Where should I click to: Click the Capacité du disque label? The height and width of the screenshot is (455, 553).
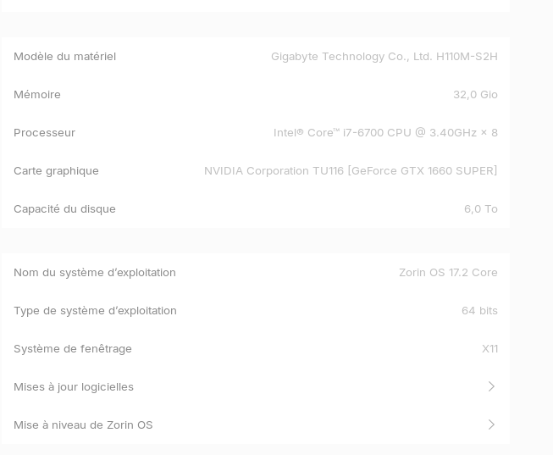coord(64,208)
